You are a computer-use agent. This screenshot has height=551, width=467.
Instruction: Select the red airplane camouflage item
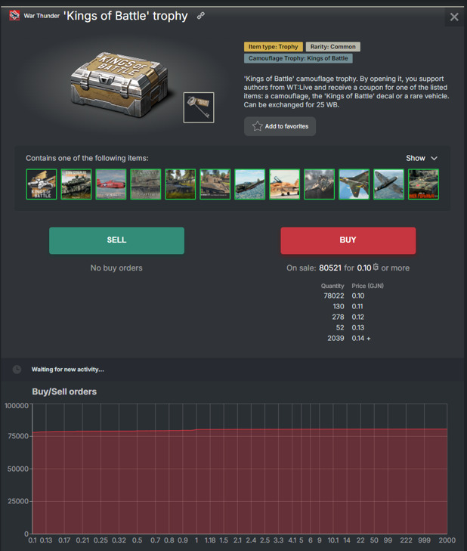[x=111, y=184]
